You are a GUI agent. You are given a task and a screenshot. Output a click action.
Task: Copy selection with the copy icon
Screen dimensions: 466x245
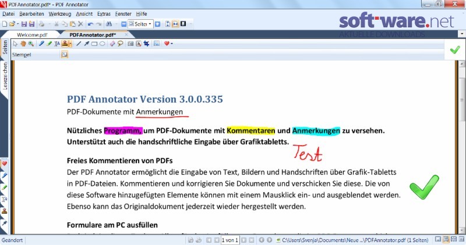pos(65,24)
